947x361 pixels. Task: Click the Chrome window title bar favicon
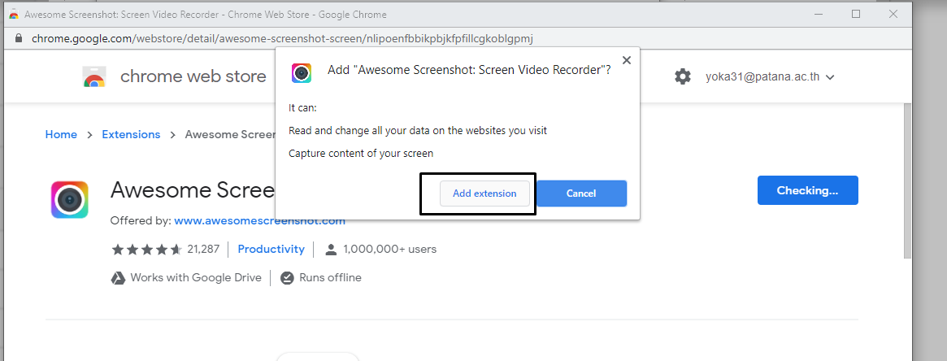(x=14, y=14)
